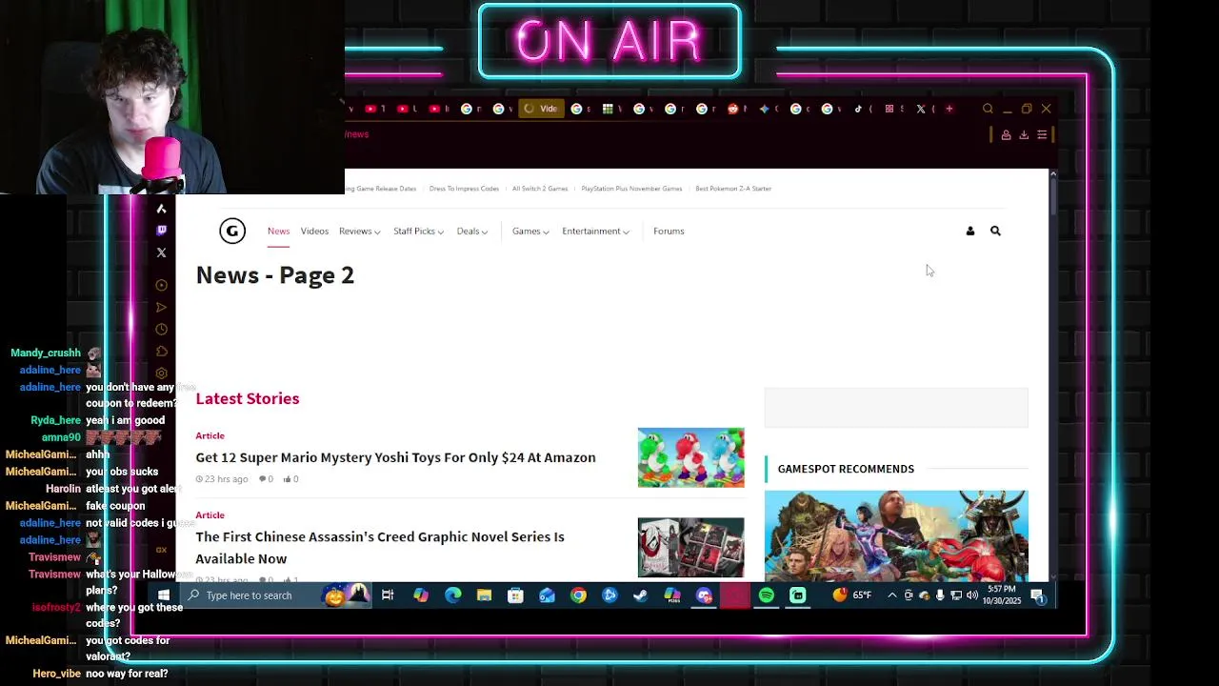Open the GameSpot Recommends featured image

[896, 535]
